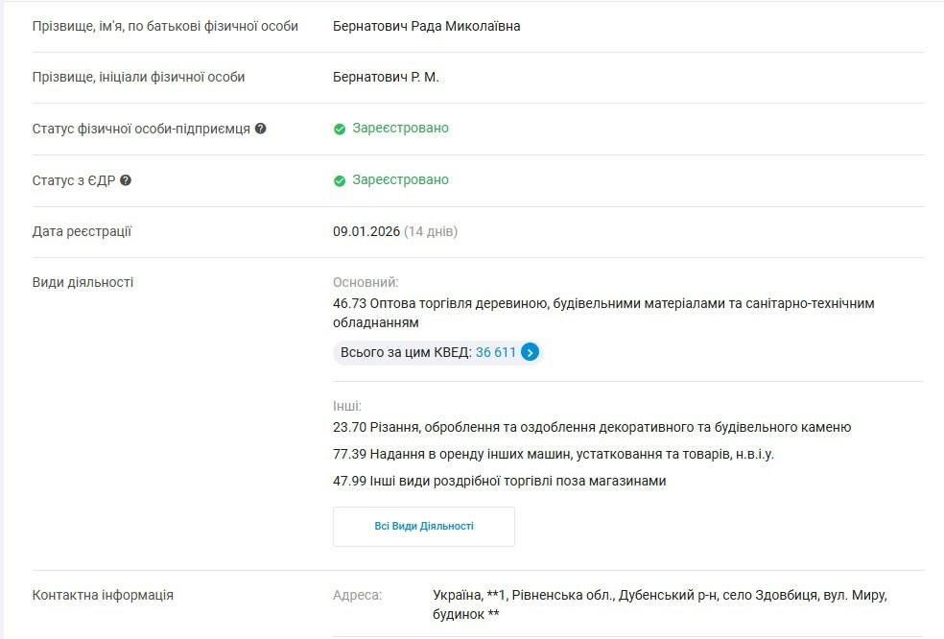Open the 36 611 KVED count link
This screenshot has width=944, height=639.
point(495,352)
